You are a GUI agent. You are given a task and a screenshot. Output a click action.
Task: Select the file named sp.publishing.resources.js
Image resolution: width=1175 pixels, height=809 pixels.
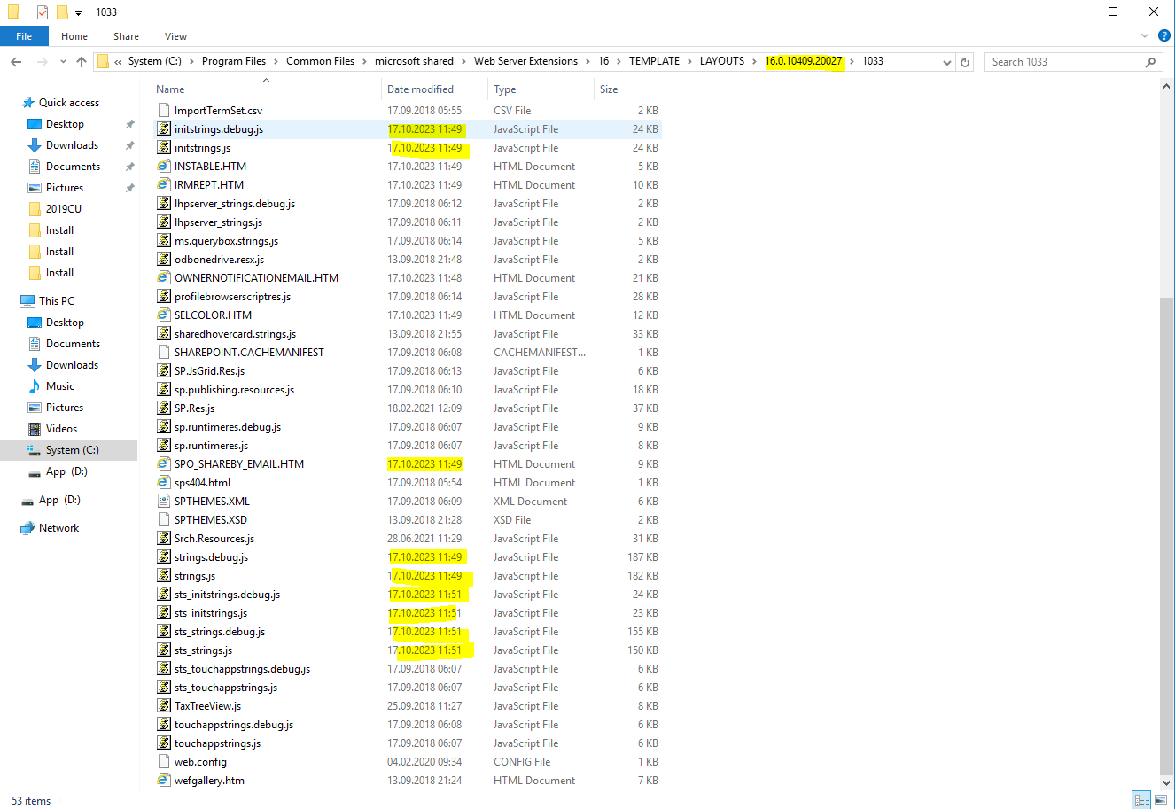tap(234, 390)
